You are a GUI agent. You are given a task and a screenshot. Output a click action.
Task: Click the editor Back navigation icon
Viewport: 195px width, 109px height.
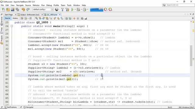[26, 18]
